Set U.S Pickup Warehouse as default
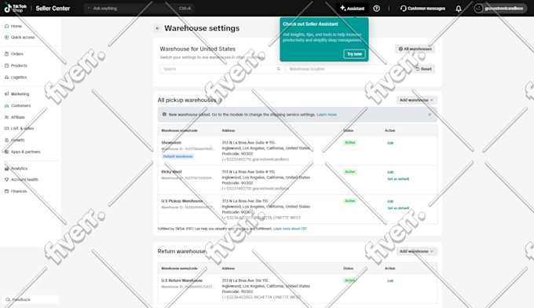Viewport: 534px width, 308px height. [x=398, y=208]
